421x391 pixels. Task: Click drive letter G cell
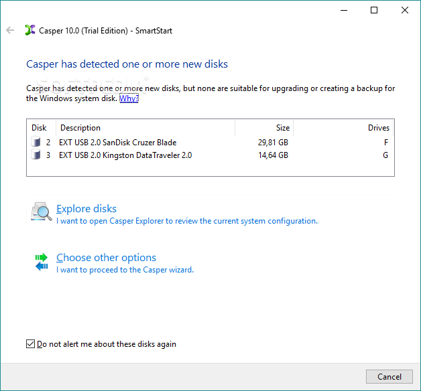pyautogui.click(x=385, y=155)
